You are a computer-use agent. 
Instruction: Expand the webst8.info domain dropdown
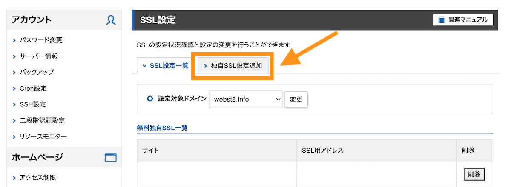pos(245,99)
